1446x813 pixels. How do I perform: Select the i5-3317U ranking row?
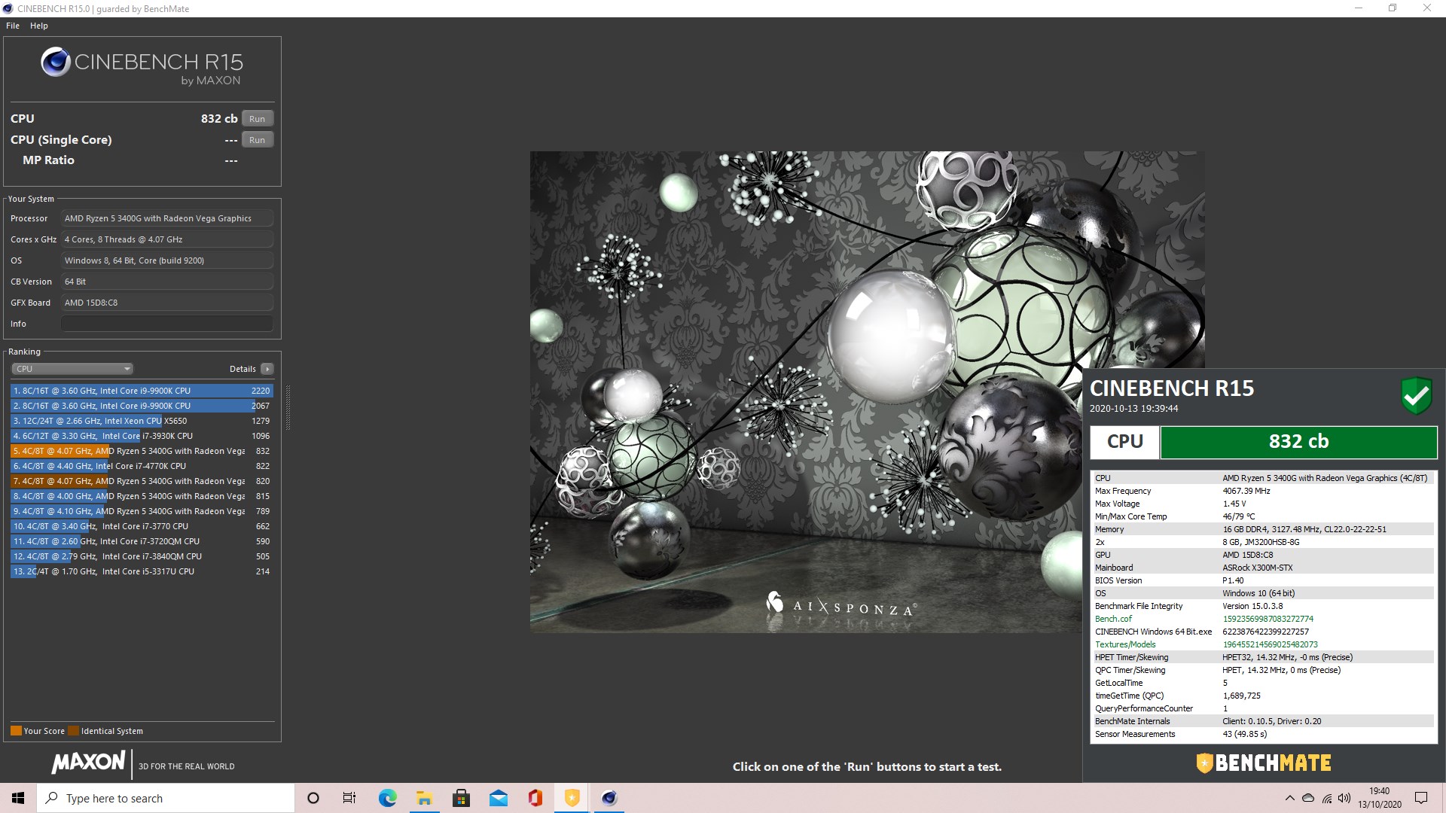point(142,571)
